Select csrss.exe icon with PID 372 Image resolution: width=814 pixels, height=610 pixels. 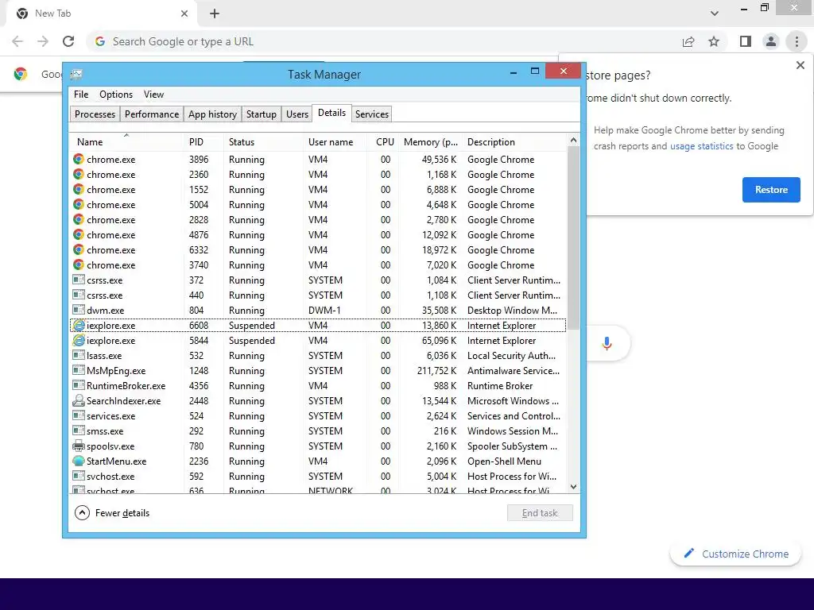79,280
